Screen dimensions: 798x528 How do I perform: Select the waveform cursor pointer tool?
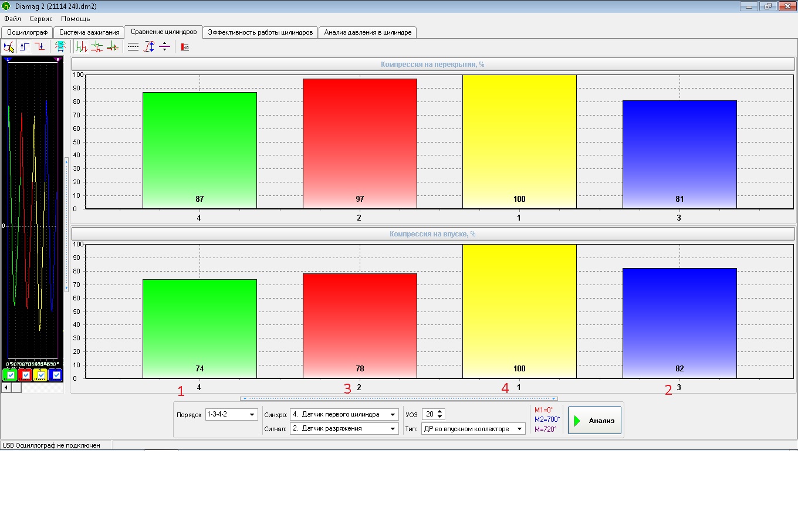click(x=9, y=47)
